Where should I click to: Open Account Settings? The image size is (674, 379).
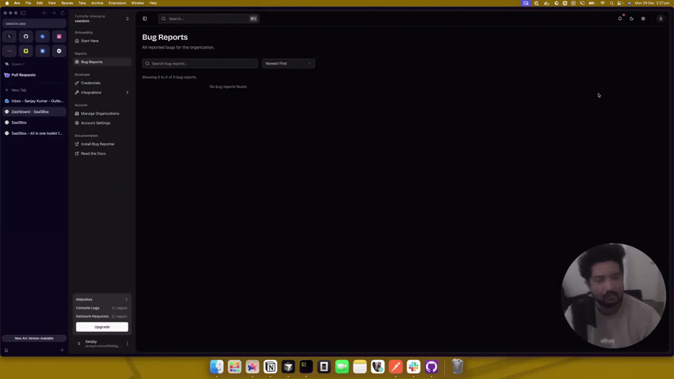click(102, 123)
